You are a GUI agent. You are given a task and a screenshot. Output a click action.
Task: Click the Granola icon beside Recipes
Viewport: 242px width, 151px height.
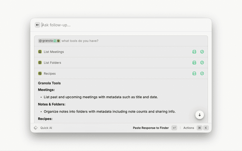click(x=40, y=74)
